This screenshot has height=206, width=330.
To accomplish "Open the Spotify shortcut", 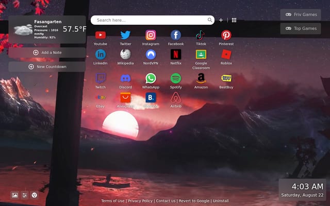I will (x=176, y=78).
